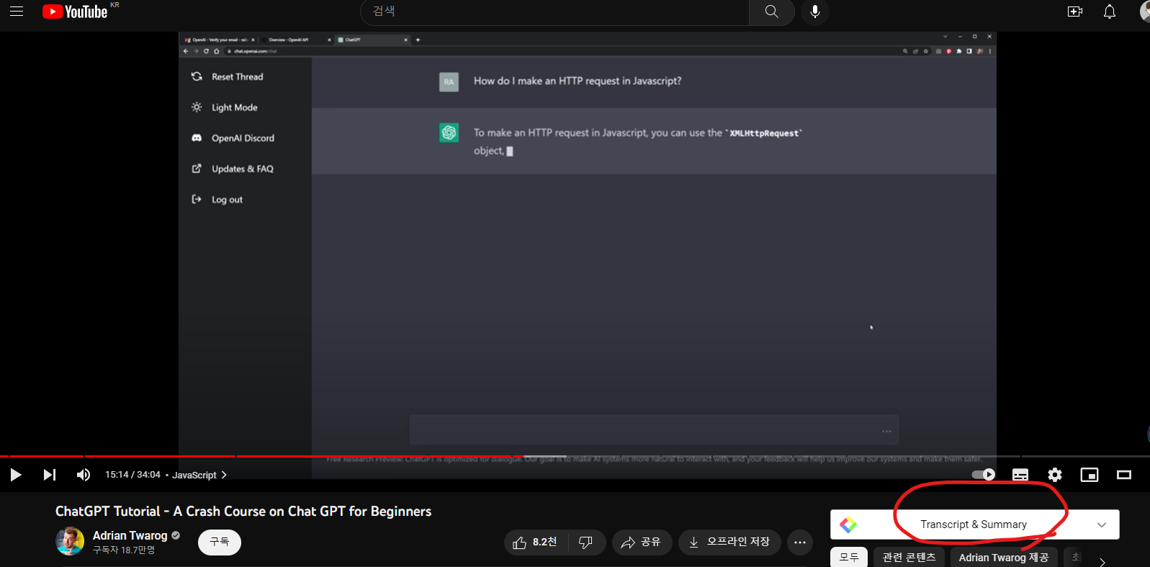Viewport: 1150px width, 567px height.
Task: Share the video via 공유
Action: 642,543
